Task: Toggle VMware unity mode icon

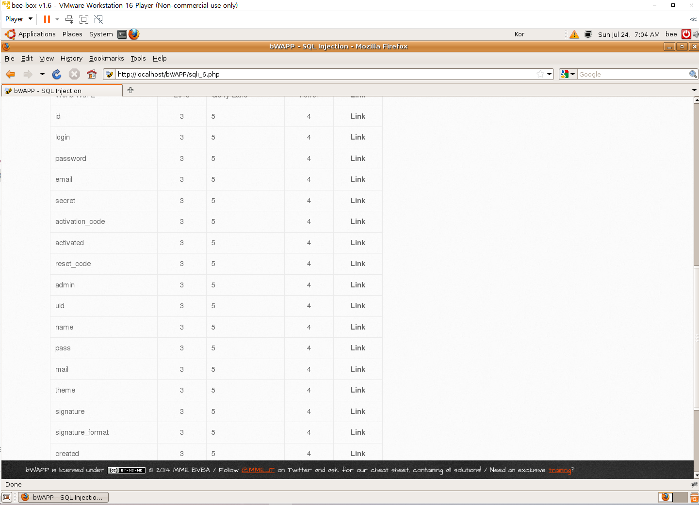Action: pos(98,19)
